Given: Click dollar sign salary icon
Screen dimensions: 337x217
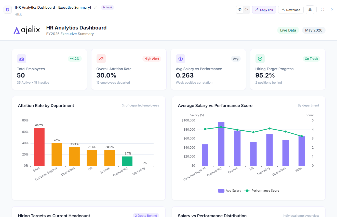Looking at the screenshot, I should point(181,59).
